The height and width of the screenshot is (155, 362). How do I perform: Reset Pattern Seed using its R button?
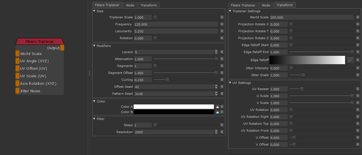point(222,94)
